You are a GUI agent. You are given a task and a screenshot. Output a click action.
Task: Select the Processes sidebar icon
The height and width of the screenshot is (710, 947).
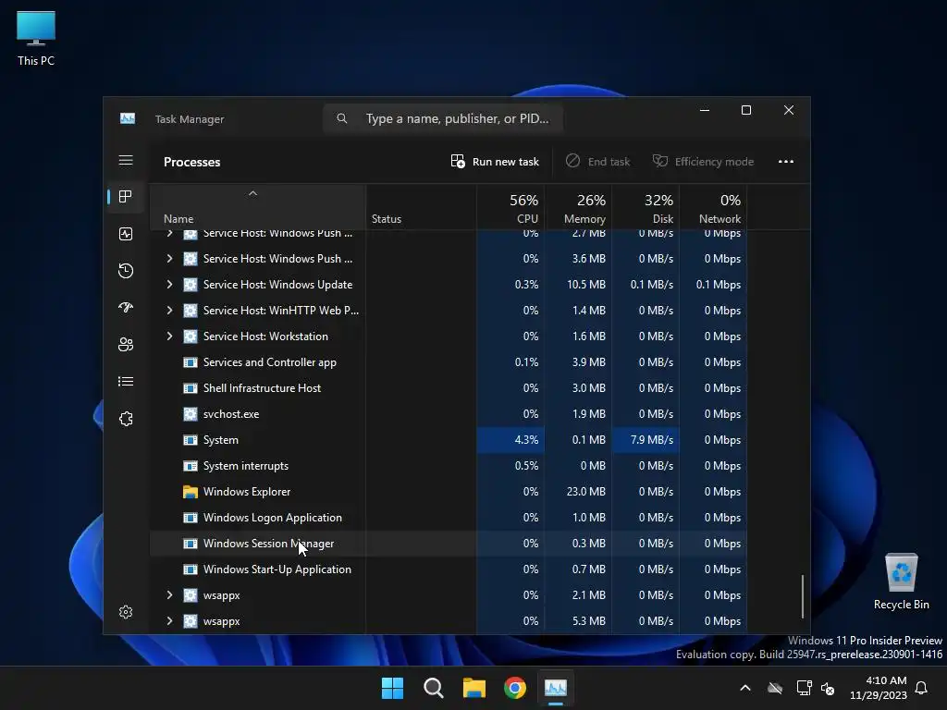(x=126, y=197)
